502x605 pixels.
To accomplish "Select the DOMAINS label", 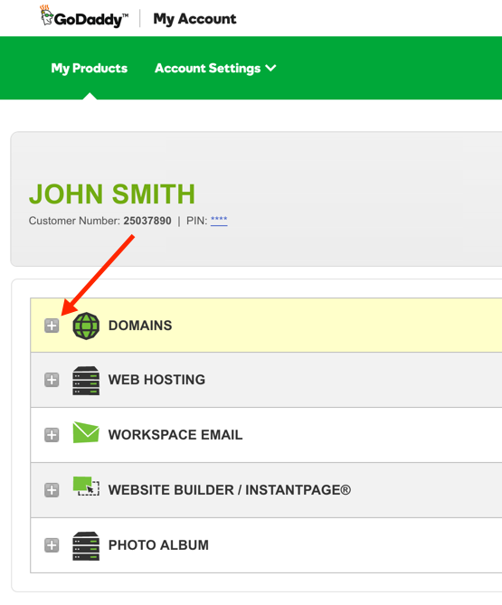I will point(140,326).
